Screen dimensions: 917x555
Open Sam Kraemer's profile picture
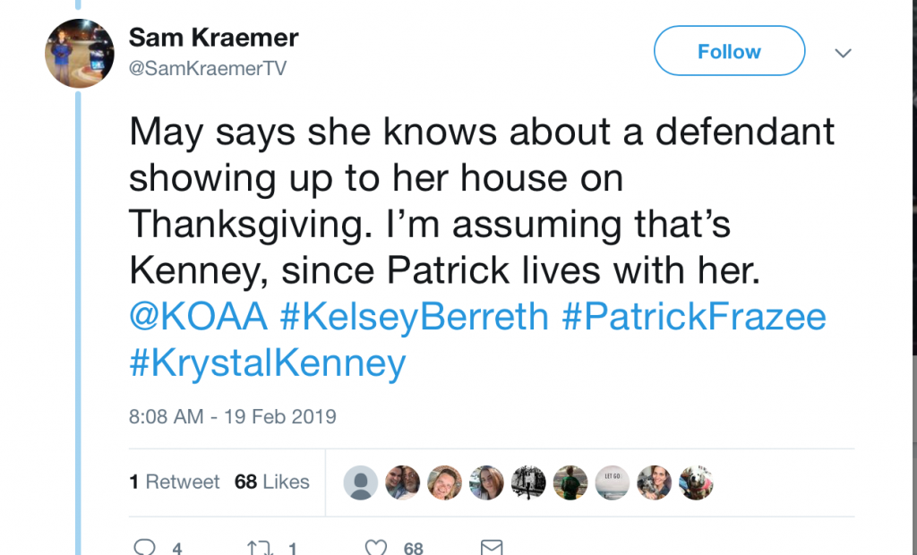click(80, 54)
